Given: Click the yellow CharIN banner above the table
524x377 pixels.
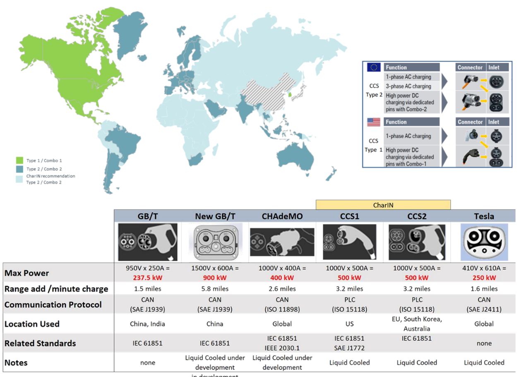Looking at the screenshot, I should tap(383, 204).
